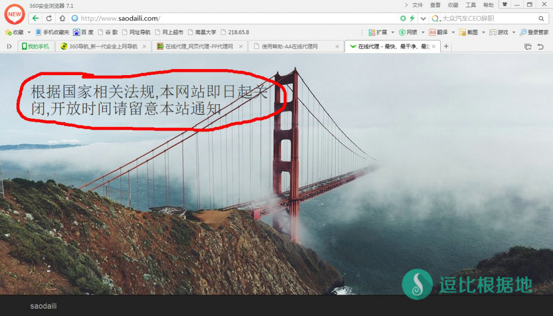Image resolution: width=553 pixels, height=316 pixels.
Task: Toggle the sidebar panel at tab bar left
Action: pos(9,46)
